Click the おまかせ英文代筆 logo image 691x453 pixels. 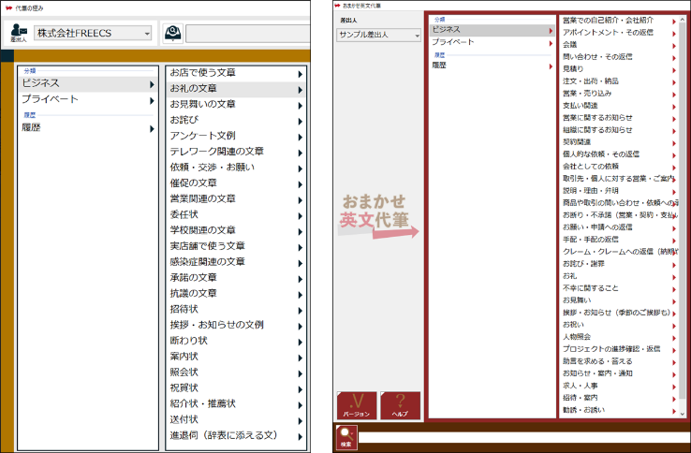pos(378,214)
